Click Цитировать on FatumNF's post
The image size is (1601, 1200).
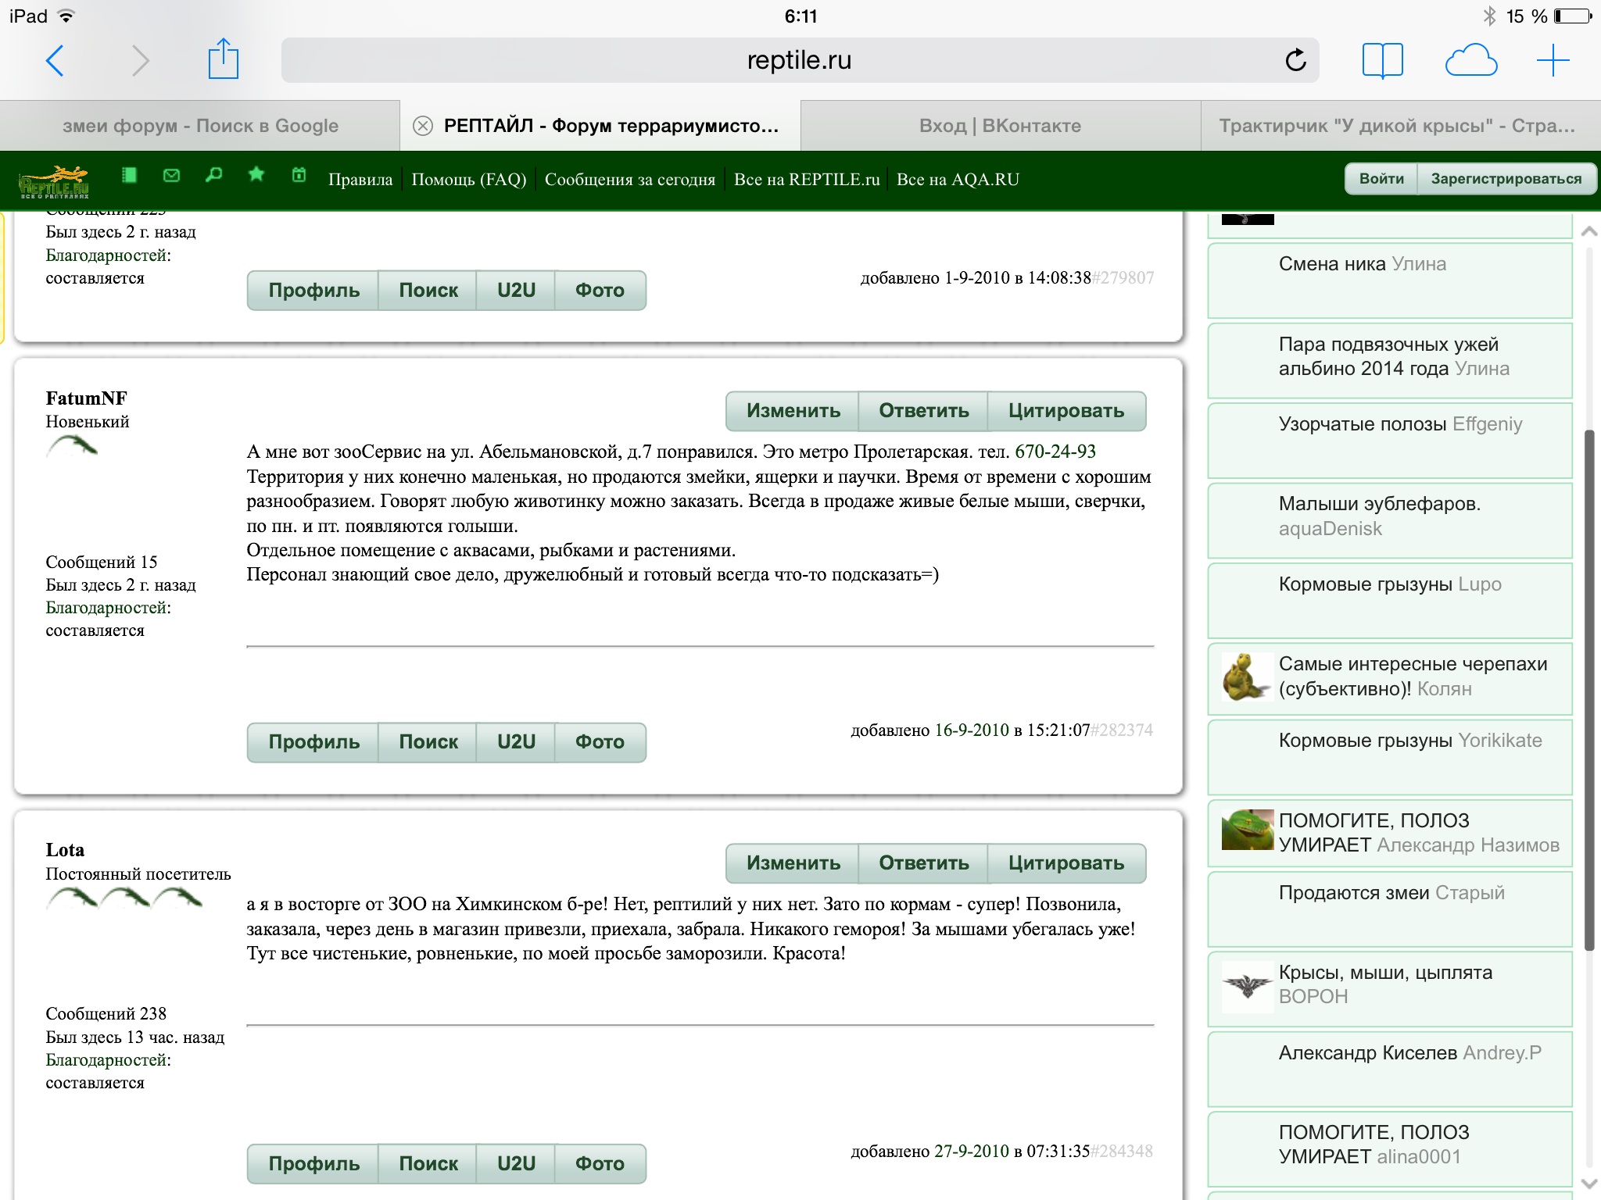pos(1066,411)
